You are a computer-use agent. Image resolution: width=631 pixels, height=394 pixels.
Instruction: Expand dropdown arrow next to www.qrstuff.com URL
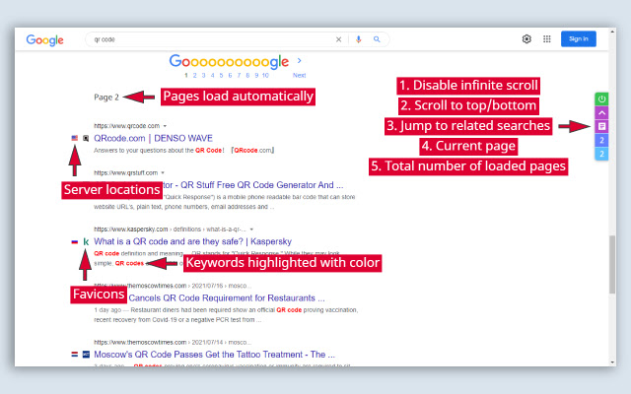pyautogui.click(x=163, y=173)
